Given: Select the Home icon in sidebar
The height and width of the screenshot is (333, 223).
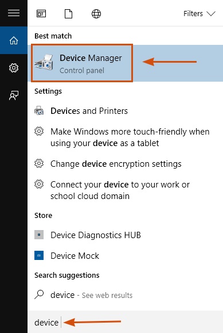Looking at the screenshot, I should [14, 40].
